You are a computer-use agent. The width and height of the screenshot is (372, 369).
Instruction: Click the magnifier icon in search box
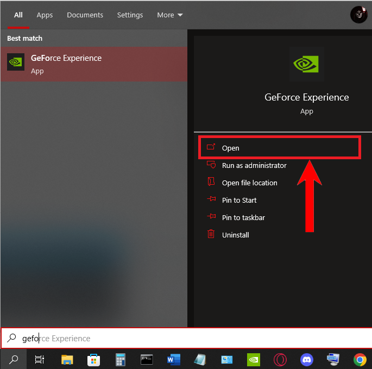point(11,338)
